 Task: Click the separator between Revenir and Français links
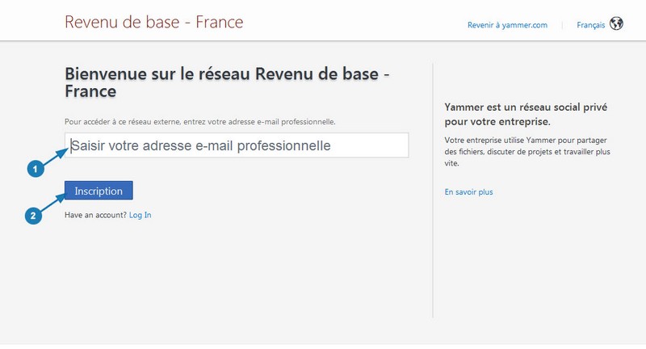coord(562,25)
